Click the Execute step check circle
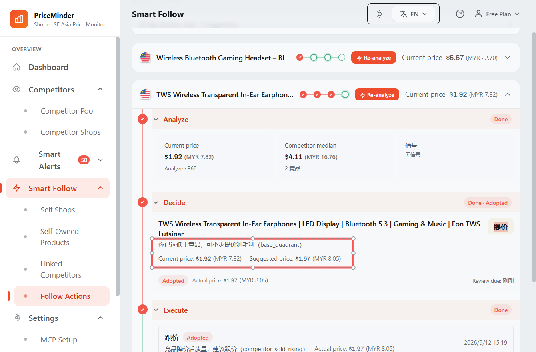This screenshot has height=352, width=536. (x=142, y=310)
